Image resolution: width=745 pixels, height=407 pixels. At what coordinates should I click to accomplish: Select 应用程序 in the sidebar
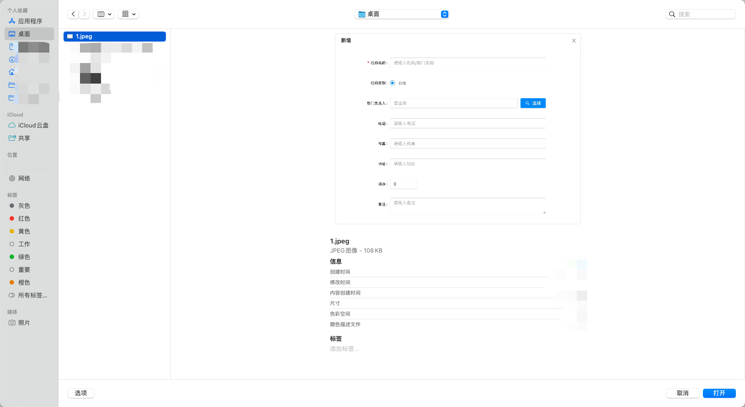[x=29, y=21]
